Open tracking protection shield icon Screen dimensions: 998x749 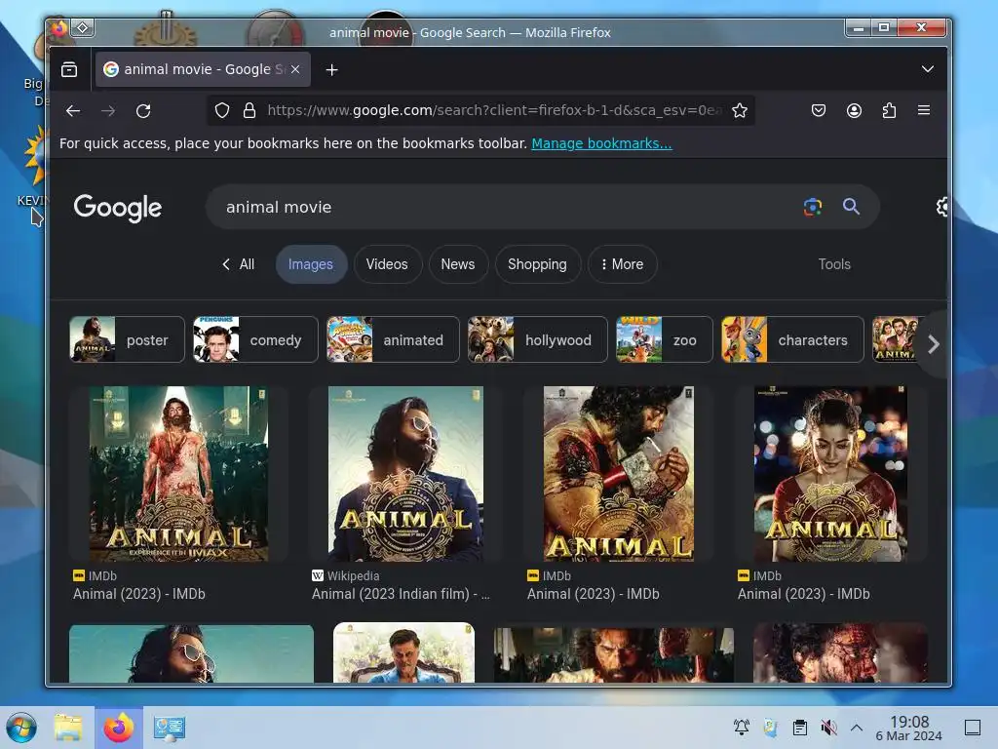[221, 111]
